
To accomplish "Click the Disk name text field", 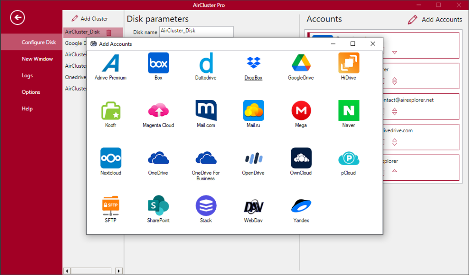I will point(196,32).
